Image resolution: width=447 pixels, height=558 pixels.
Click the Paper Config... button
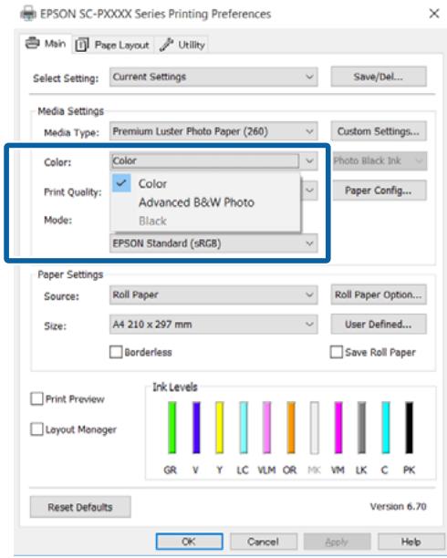coord(379,191)
